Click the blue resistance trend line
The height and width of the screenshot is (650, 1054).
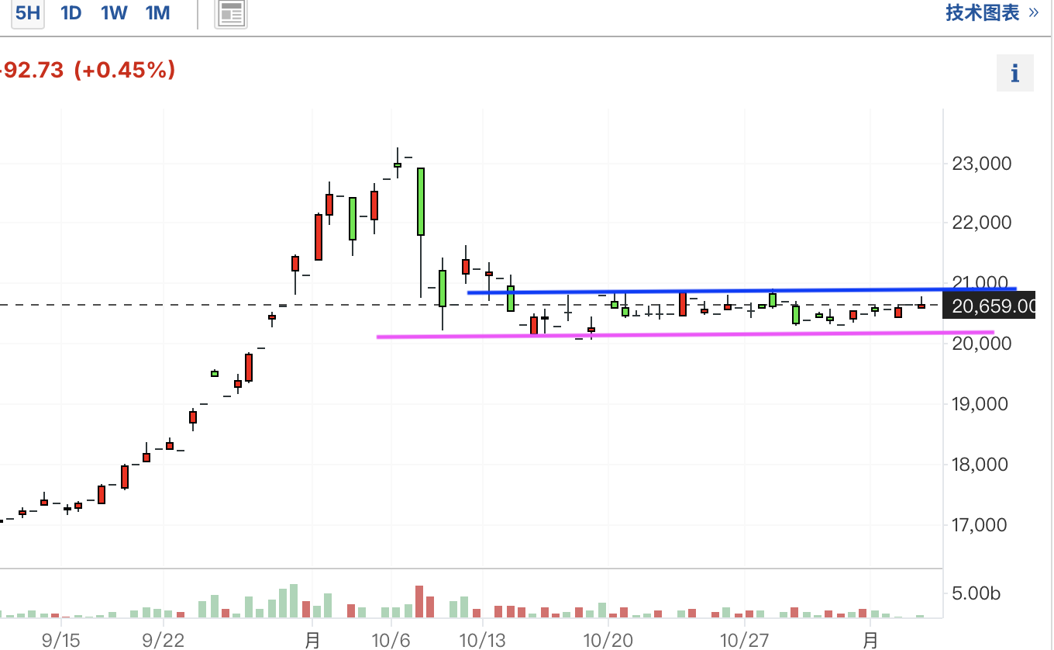[x=741, y=291]
